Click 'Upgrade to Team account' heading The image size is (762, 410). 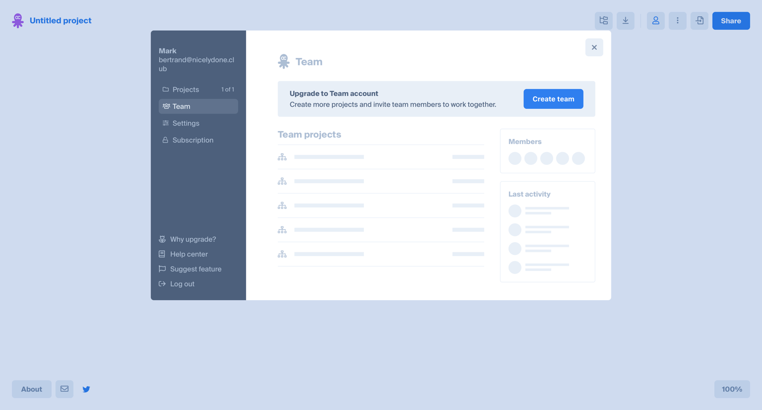pos(334,94)
